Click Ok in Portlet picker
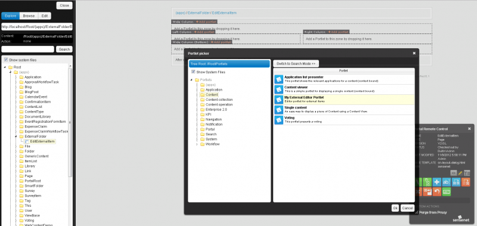Image resolution: width=477 pixels, height=226 pixels. pos(395,208)
